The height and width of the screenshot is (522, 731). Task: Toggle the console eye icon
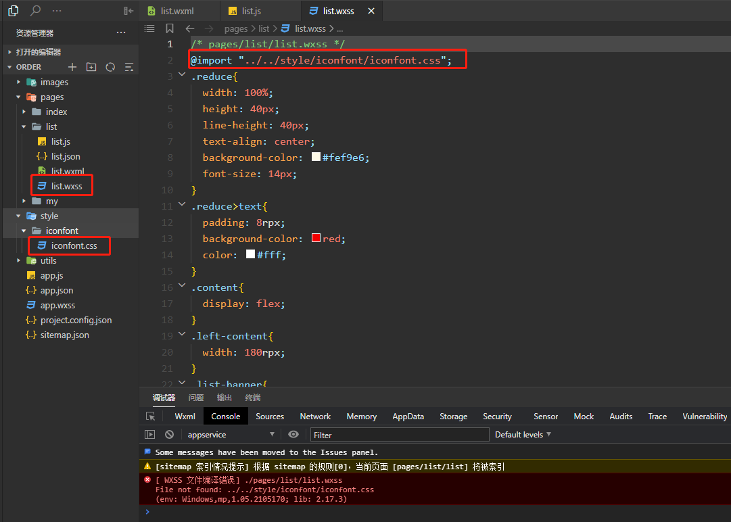(293, 434)
